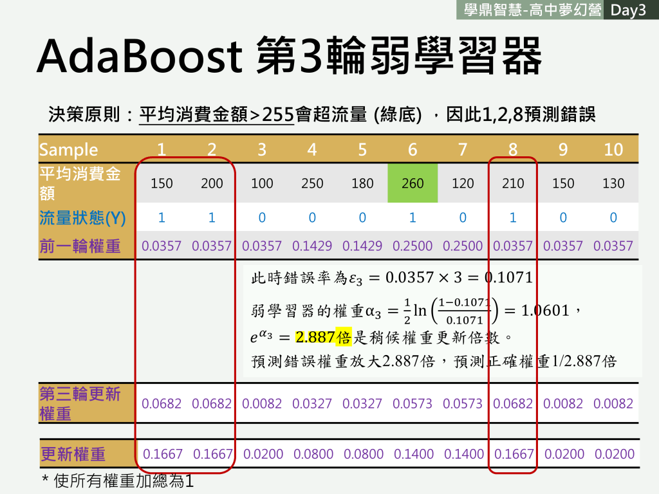This screenshot has width=659, height=494.
Task: Click Sample 1's updated weight 0.1667
Action: (x=162, y=454)
